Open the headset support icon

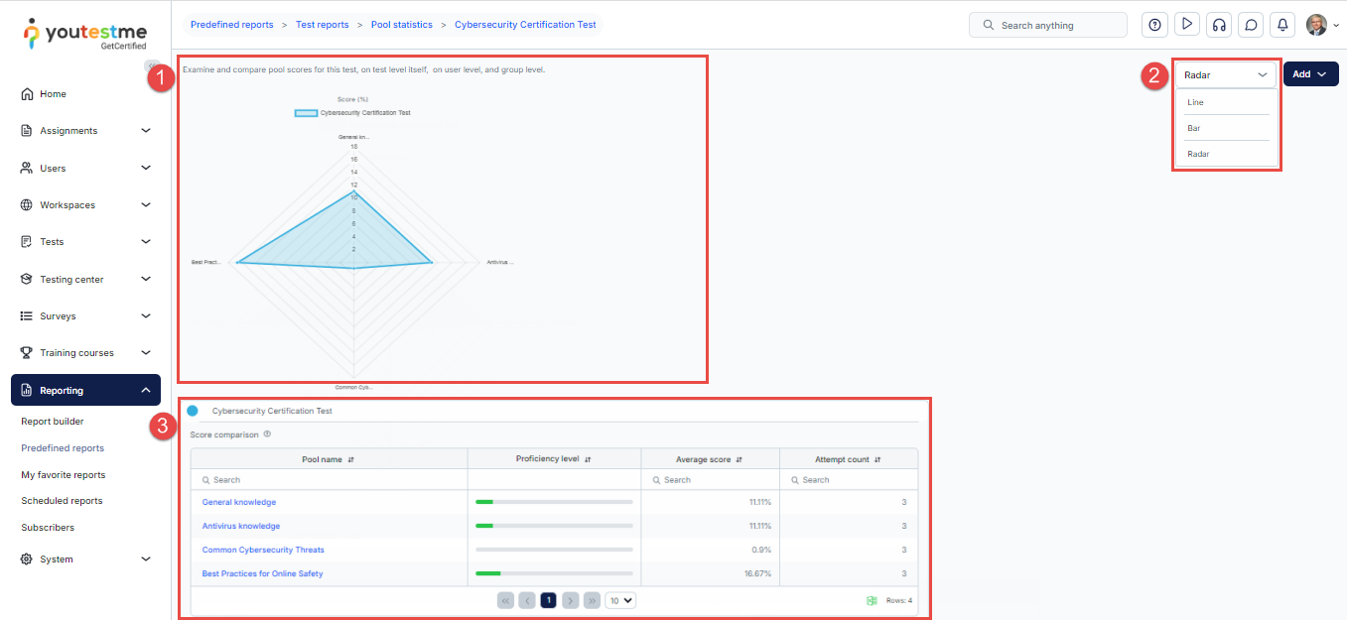pyautogui.click(x=1218, y=25)
